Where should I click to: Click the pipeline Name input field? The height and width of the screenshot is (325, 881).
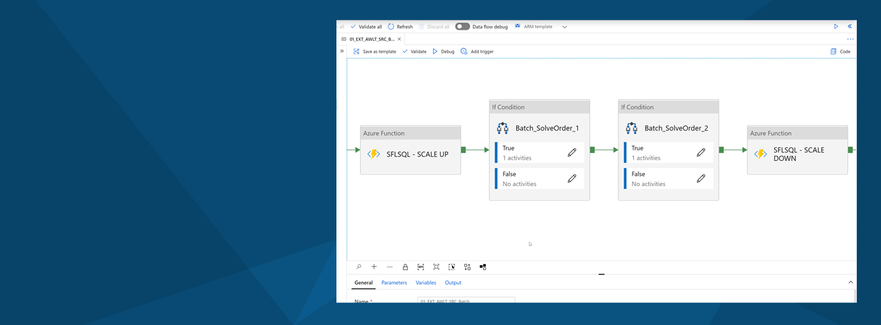pos(466,300)
